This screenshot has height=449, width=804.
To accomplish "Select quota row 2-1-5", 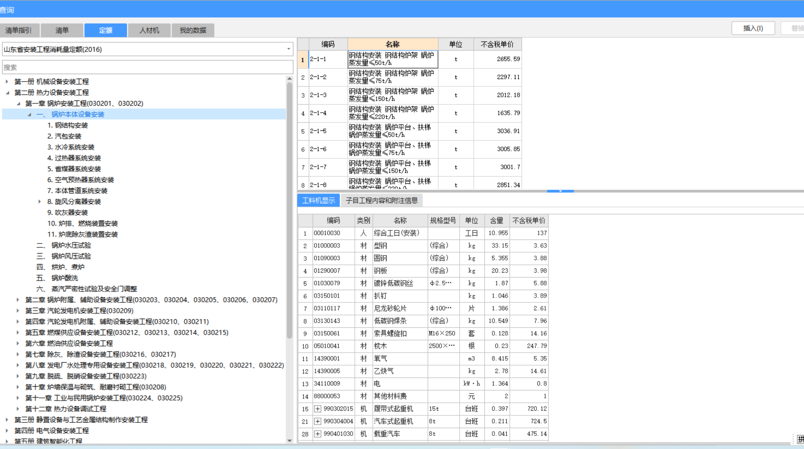I will [409, 131].
